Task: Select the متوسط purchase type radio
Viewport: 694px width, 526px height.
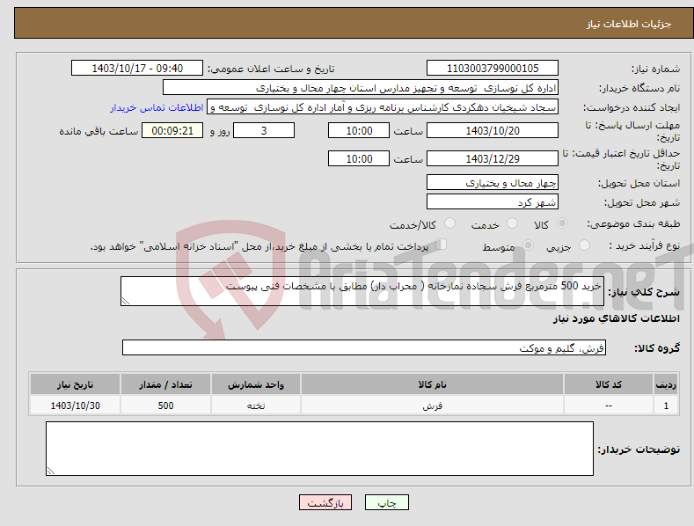Action: pos(528,245)
